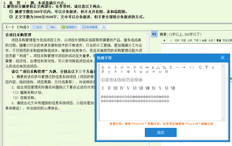Click the 对齐 alignment toolbar option
This screenshot has width=232, height=146.
pos(177,41)
